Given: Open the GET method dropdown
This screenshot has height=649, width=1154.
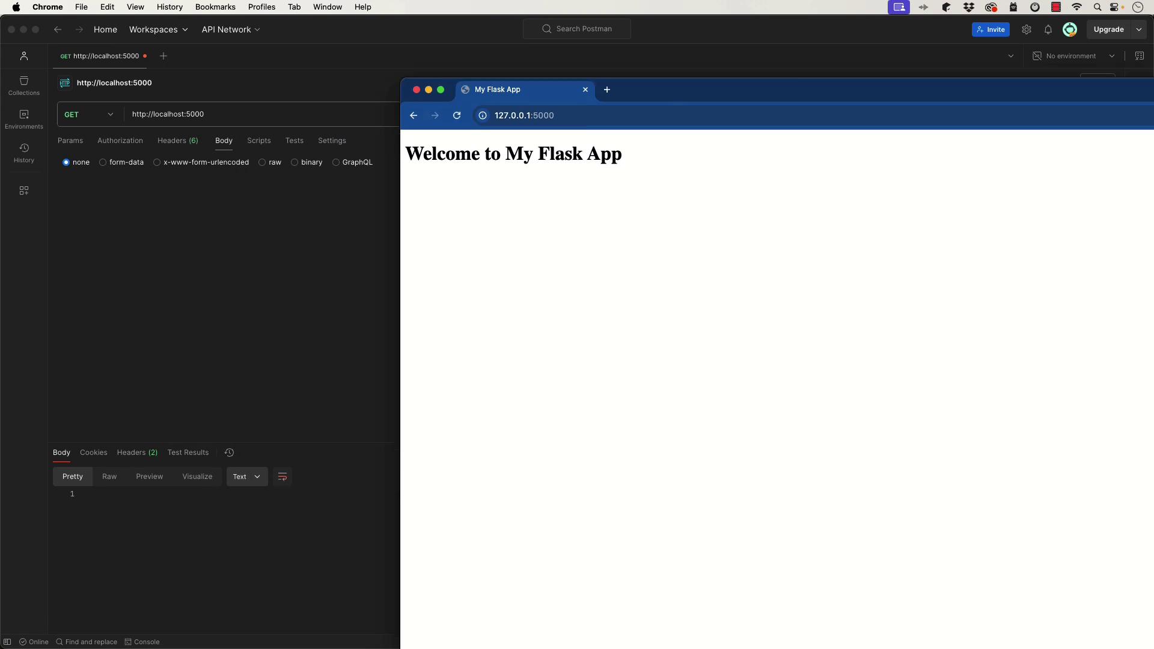Looking at the screenshot, I should (x=89, y=114).
